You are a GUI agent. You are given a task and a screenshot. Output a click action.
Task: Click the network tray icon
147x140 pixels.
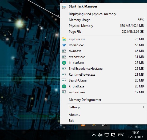coord(107,135)
